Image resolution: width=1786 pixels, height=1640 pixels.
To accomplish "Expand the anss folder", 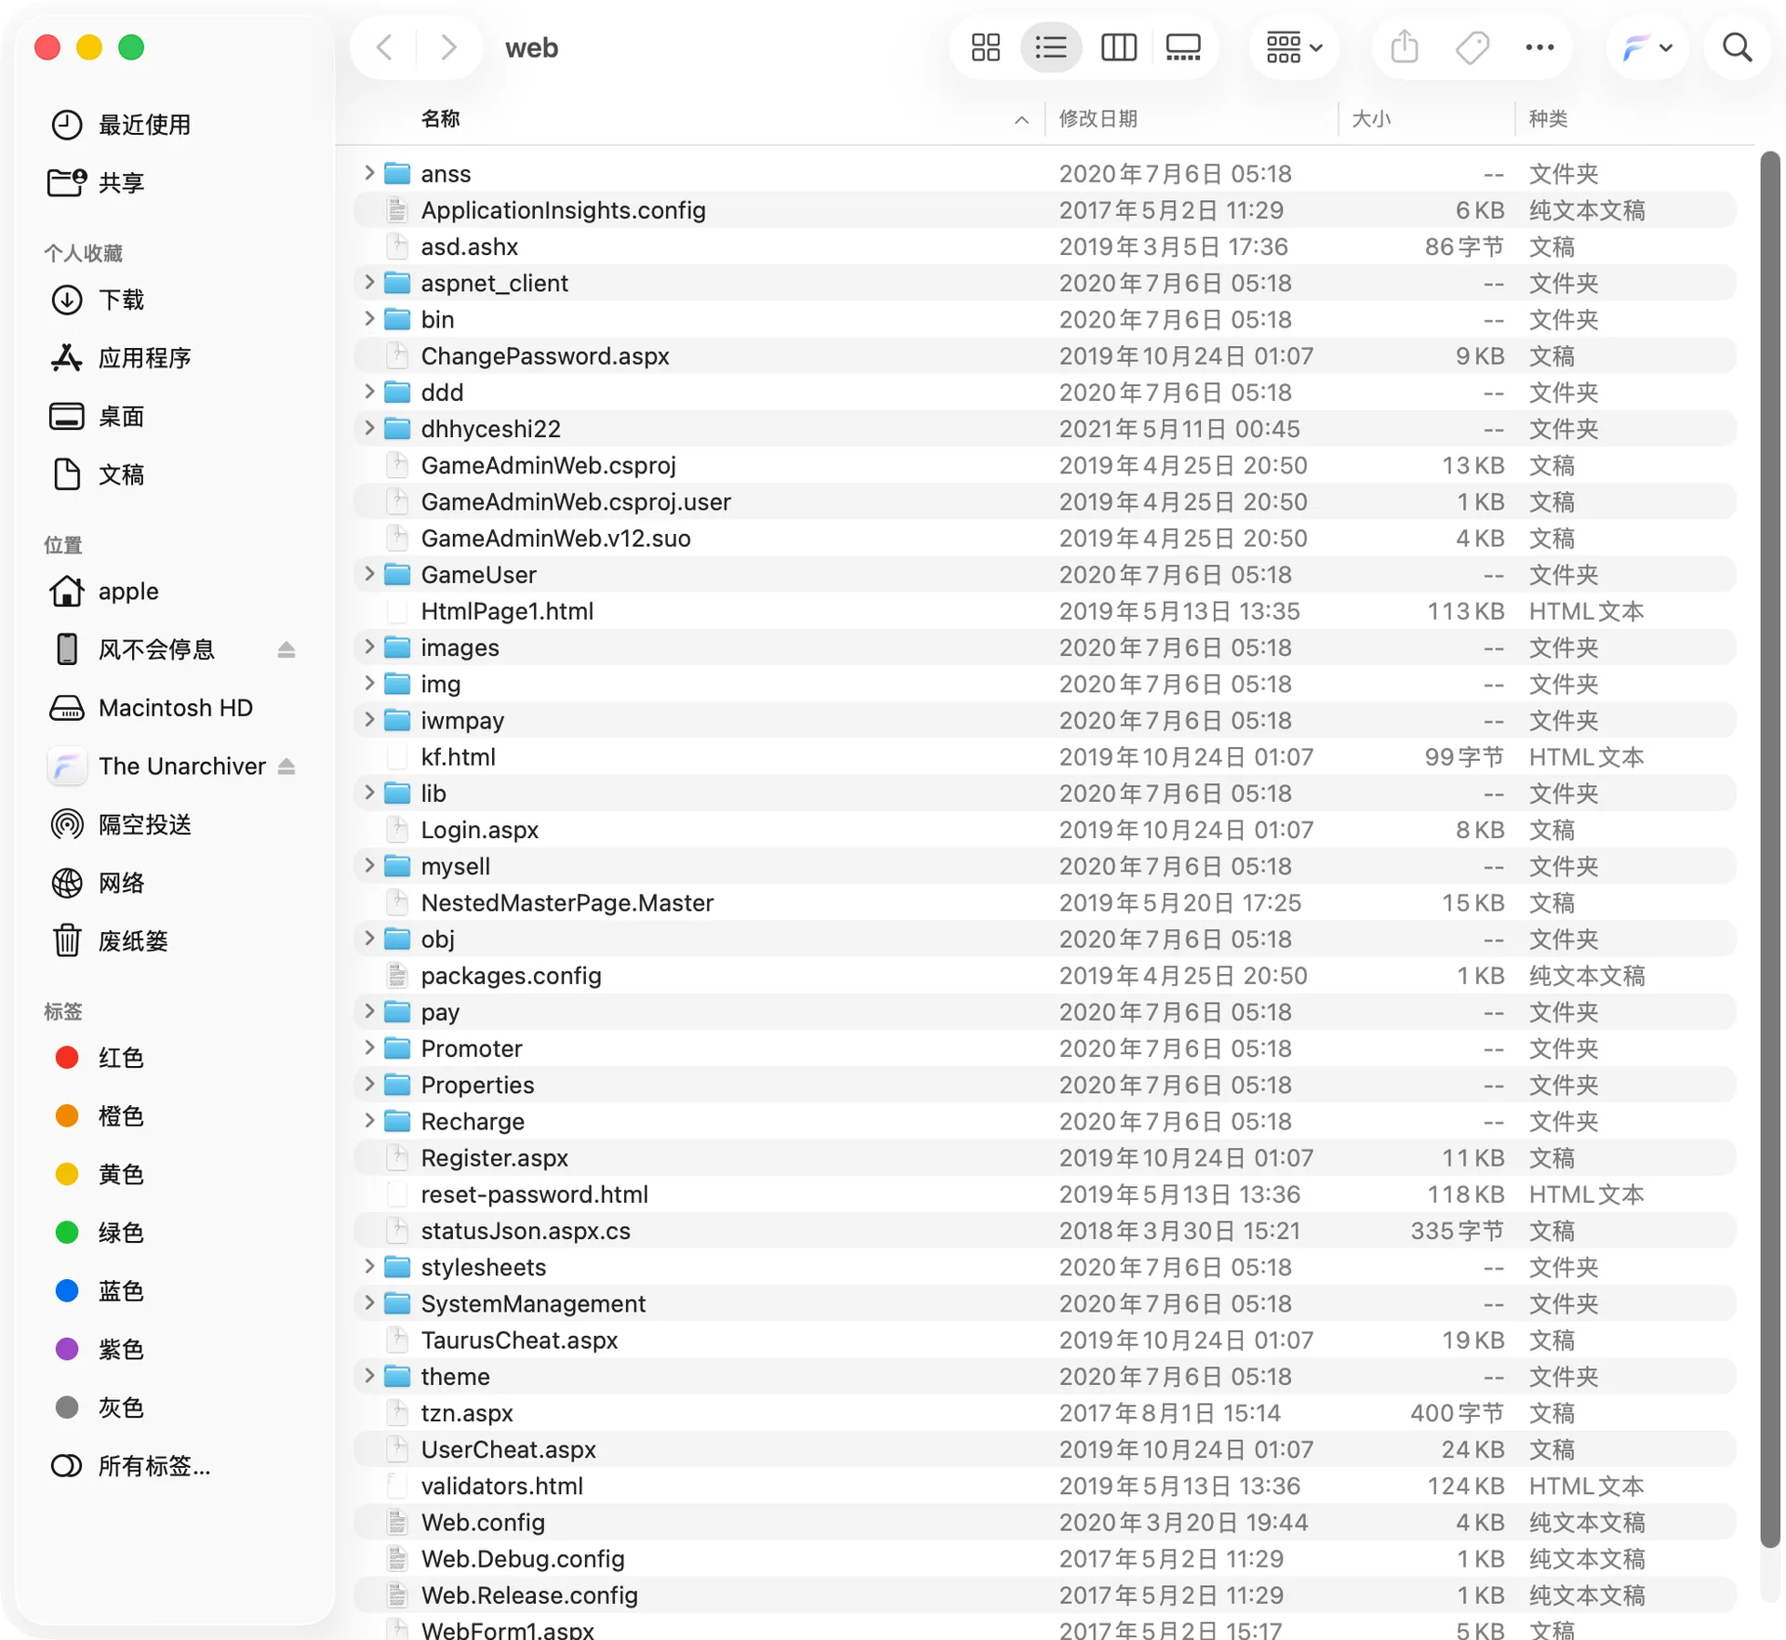I will (x=369, y=173).
